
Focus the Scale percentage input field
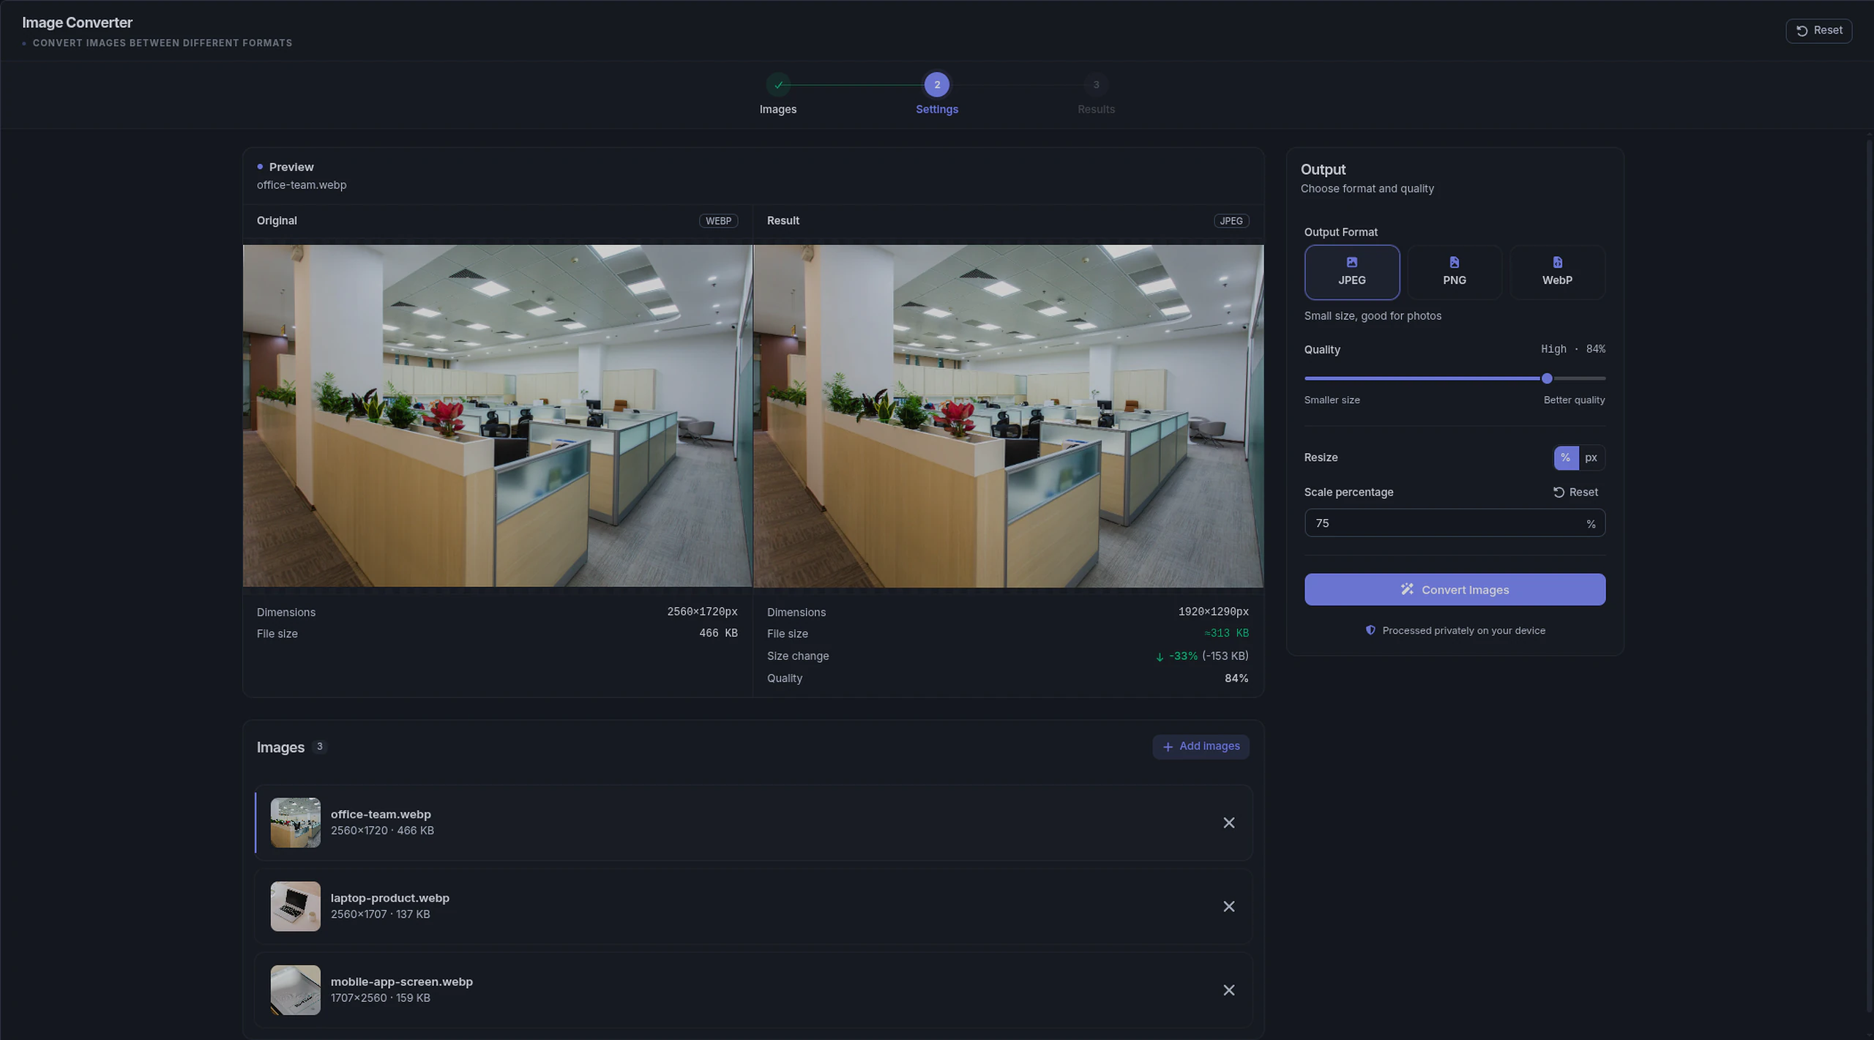pos(1454,523)
